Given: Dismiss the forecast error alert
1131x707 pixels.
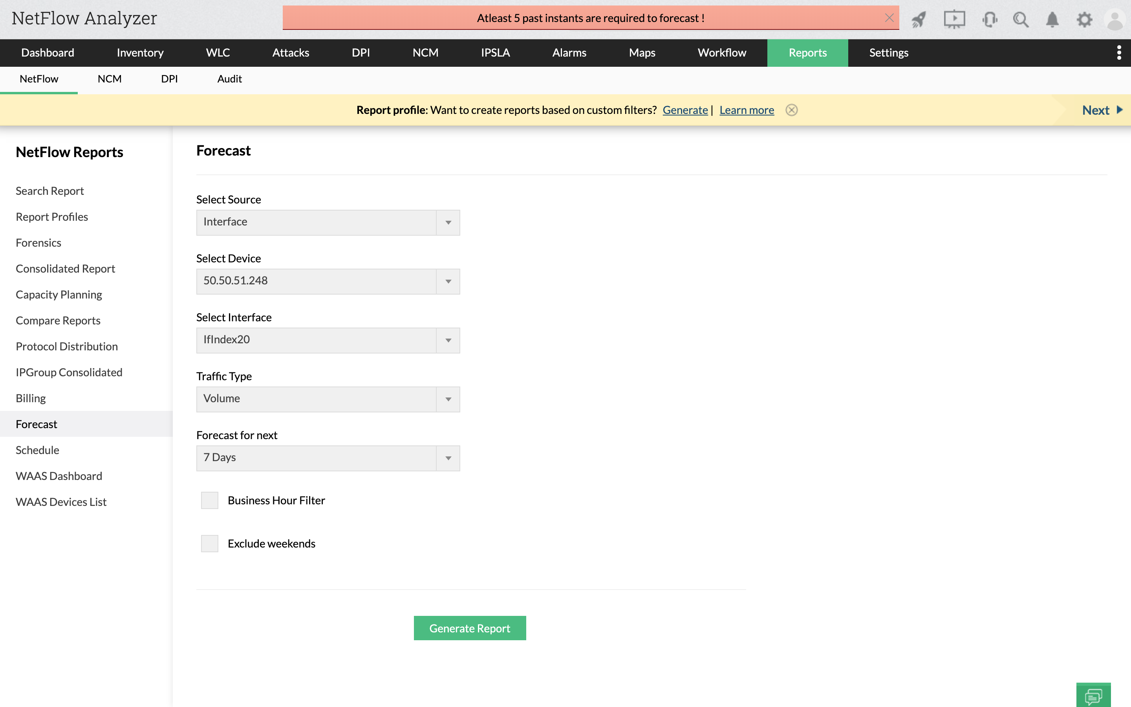Looking at the screenshot, I should [x=889, y=18].
